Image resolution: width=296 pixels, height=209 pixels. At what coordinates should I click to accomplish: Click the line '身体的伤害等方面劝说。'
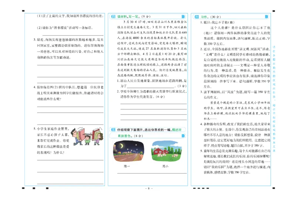54,58
